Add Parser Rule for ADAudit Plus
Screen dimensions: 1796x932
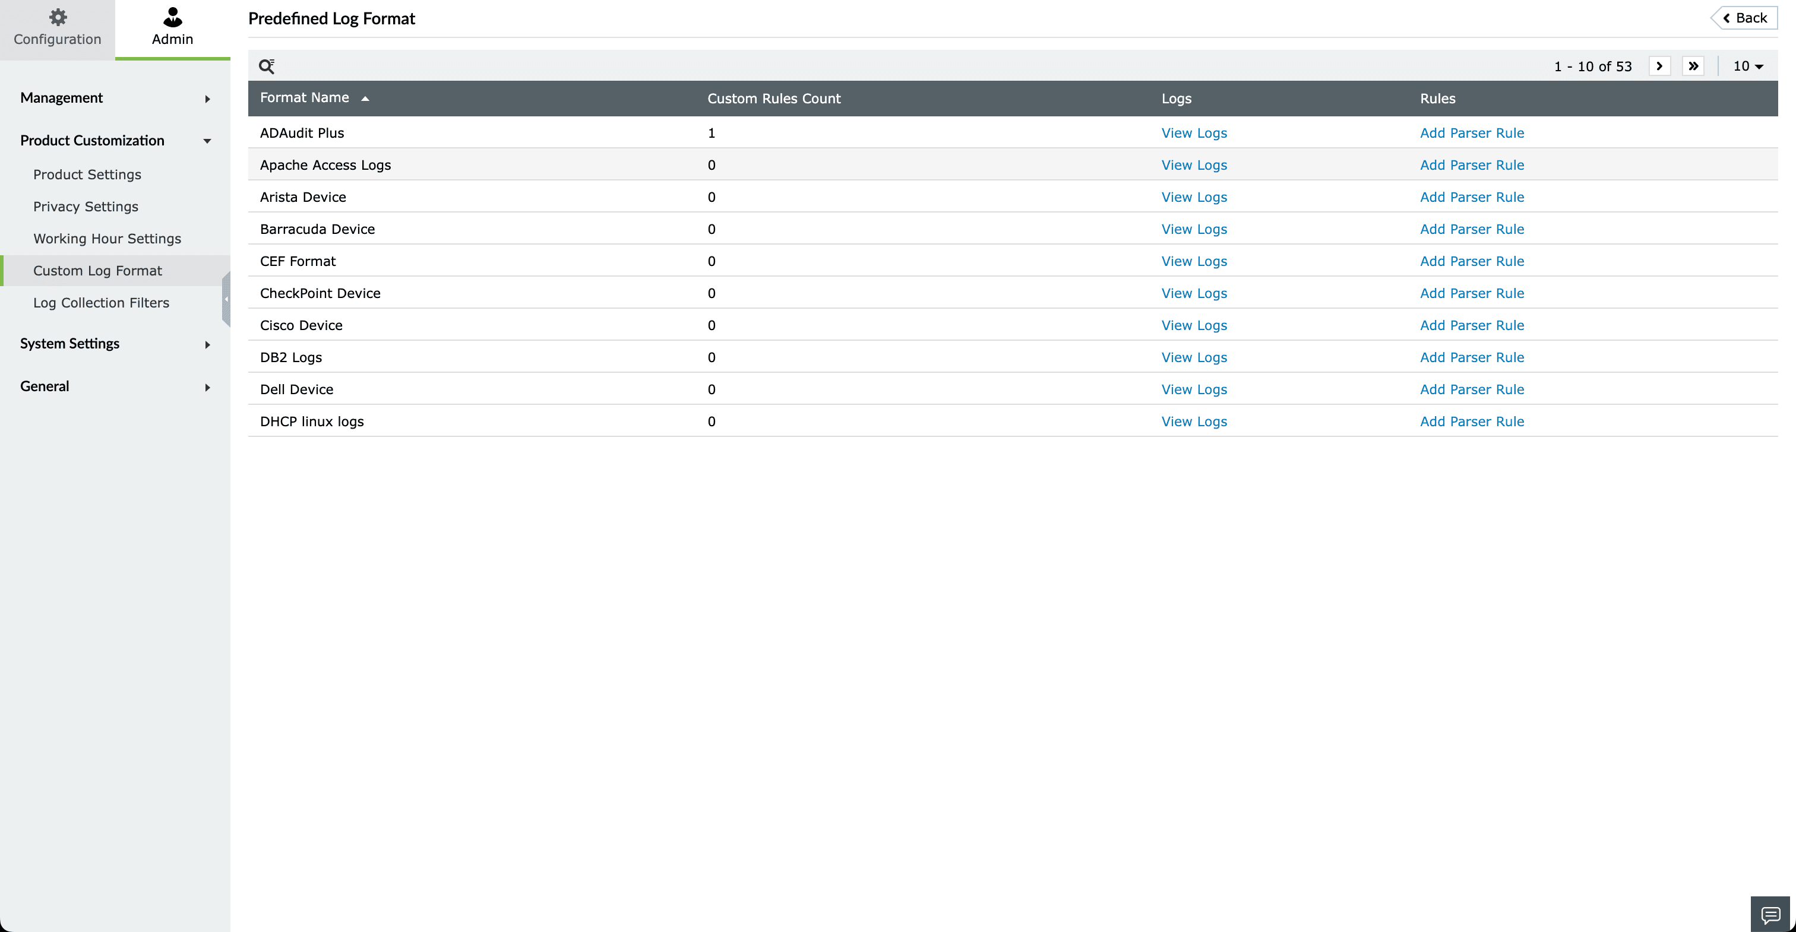[x=1471, y=133]
